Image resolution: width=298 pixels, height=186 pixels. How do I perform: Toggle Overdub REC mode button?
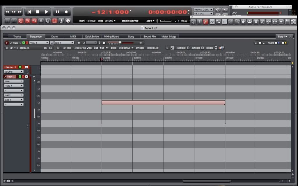[x=41, y=21]
